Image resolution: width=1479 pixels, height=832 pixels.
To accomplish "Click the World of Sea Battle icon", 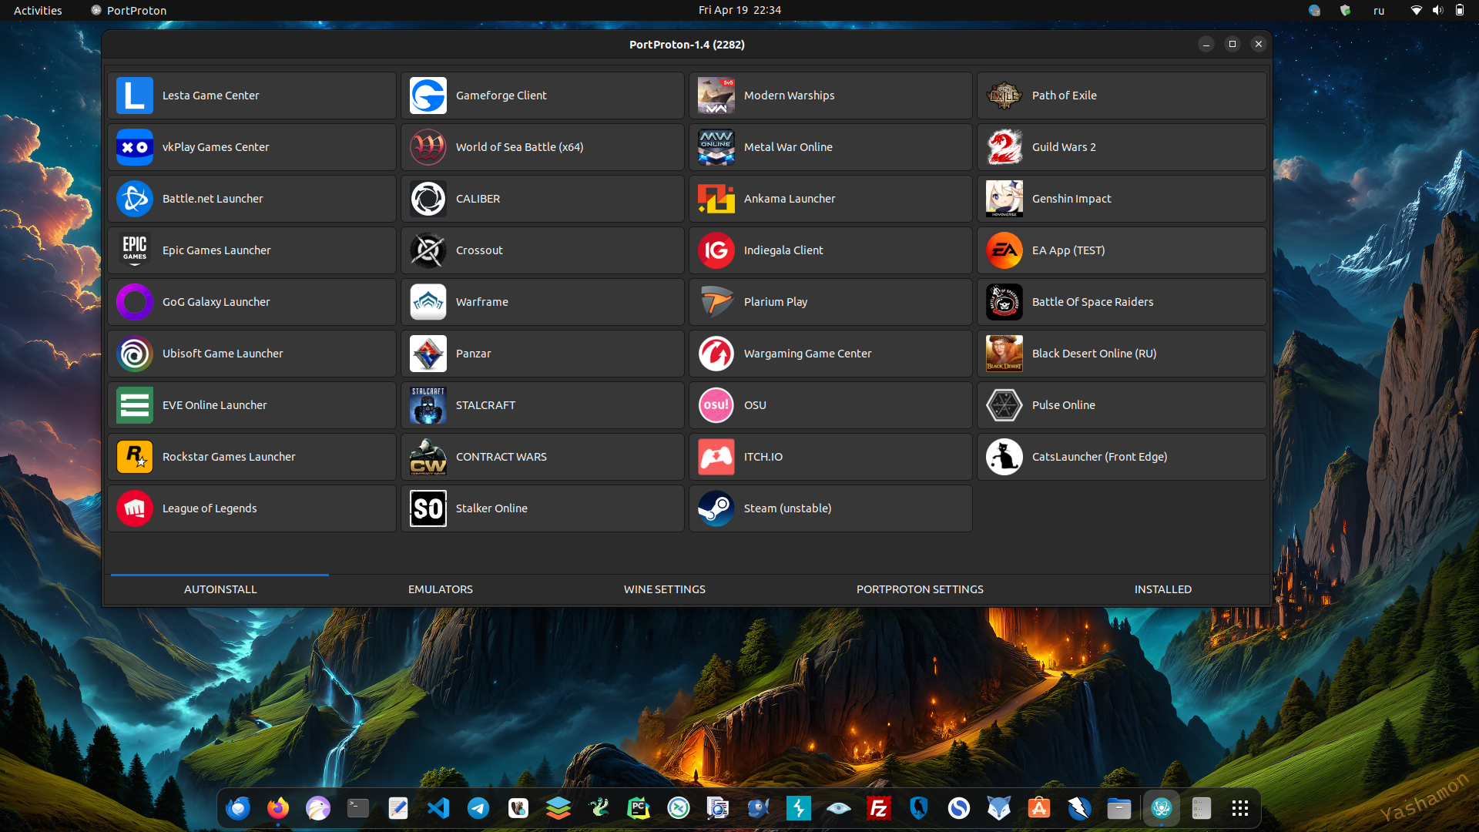I will 428,147.
